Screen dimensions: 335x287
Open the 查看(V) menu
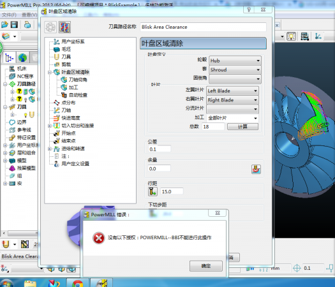[x=29, y=15]
